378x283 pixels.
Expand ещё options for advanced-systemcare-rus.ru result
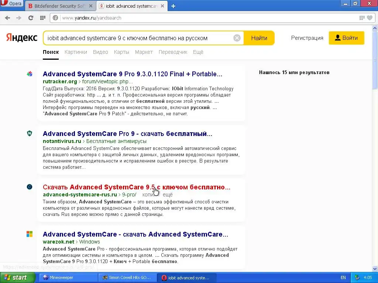click(168, 195)
